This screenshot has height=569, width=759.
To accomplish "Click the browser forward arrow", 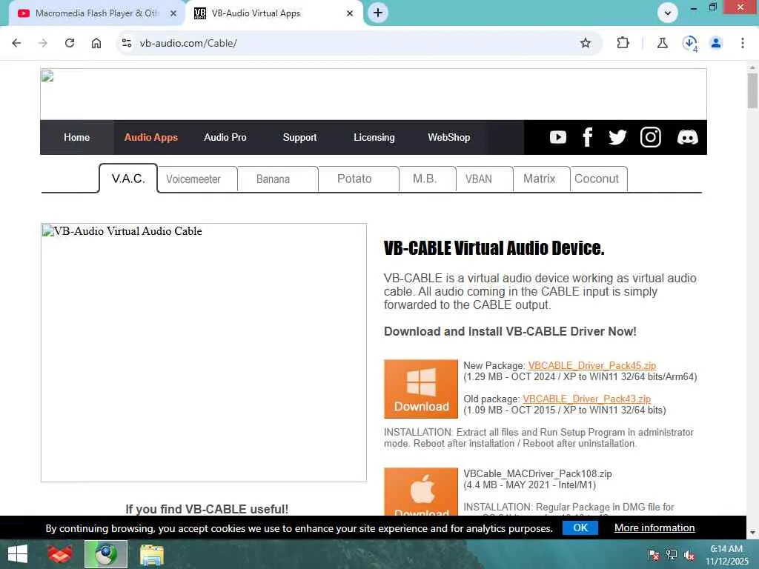I will click(43, 43).
